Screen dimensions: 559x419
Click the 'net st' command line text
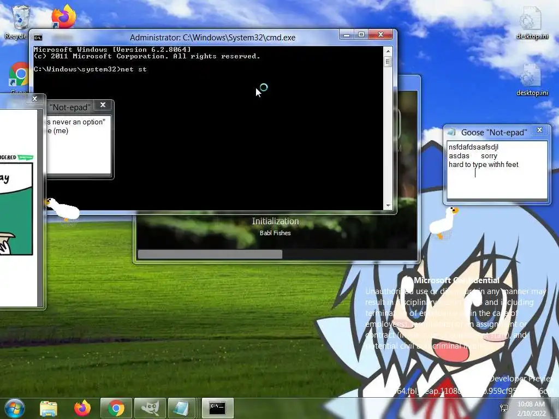click(134, 69)
